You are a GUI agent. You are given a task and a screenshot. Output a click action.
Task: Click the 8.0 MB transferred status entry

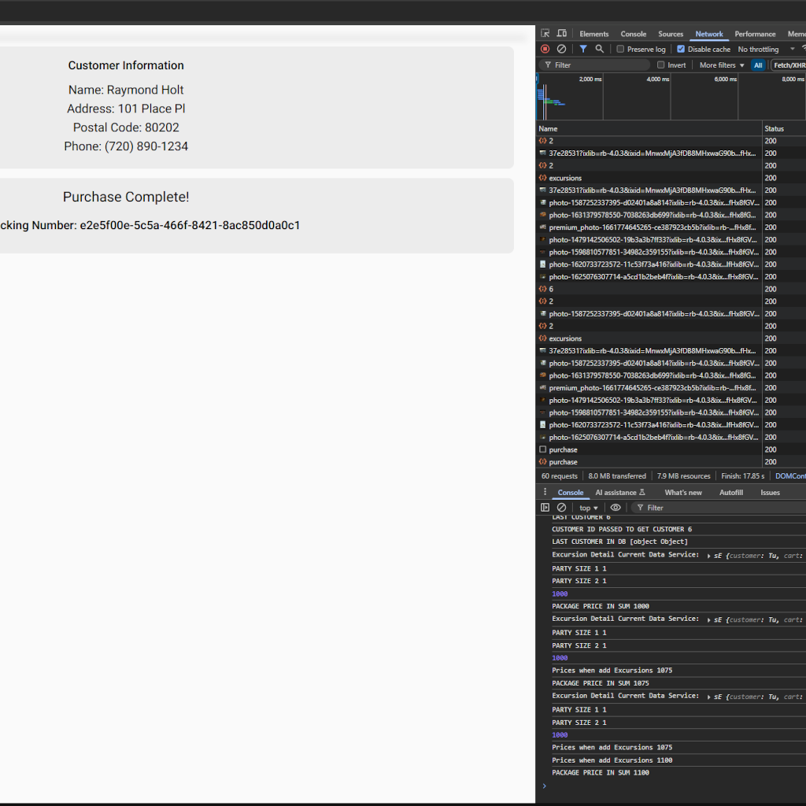tap(617, 476)
